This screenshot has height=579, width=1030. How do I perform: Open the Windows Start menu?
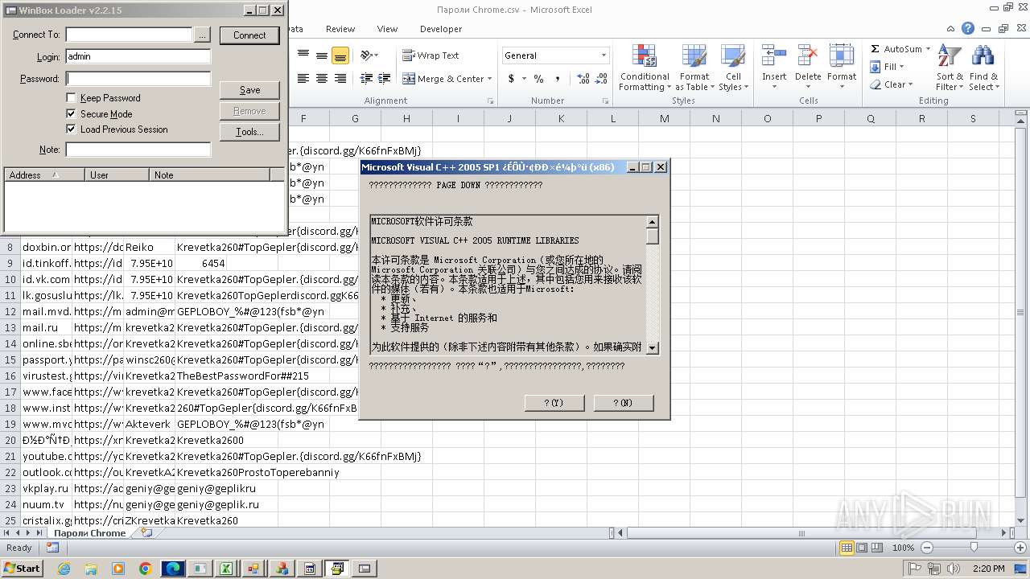click(x=22, y=568)
